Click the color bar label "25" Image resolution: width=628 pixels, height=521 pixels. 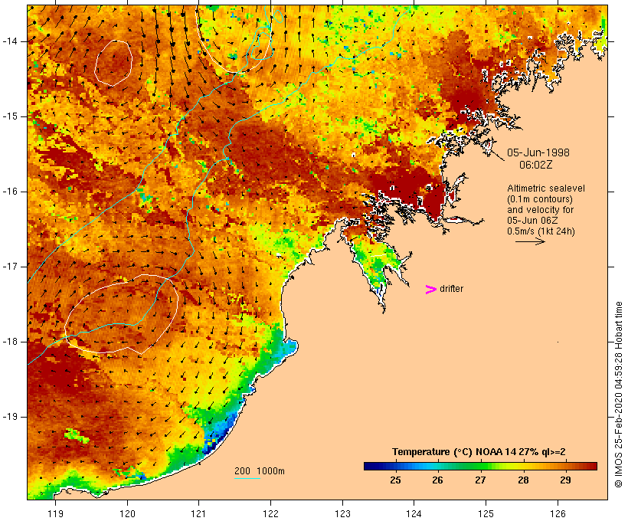point(395,480)
